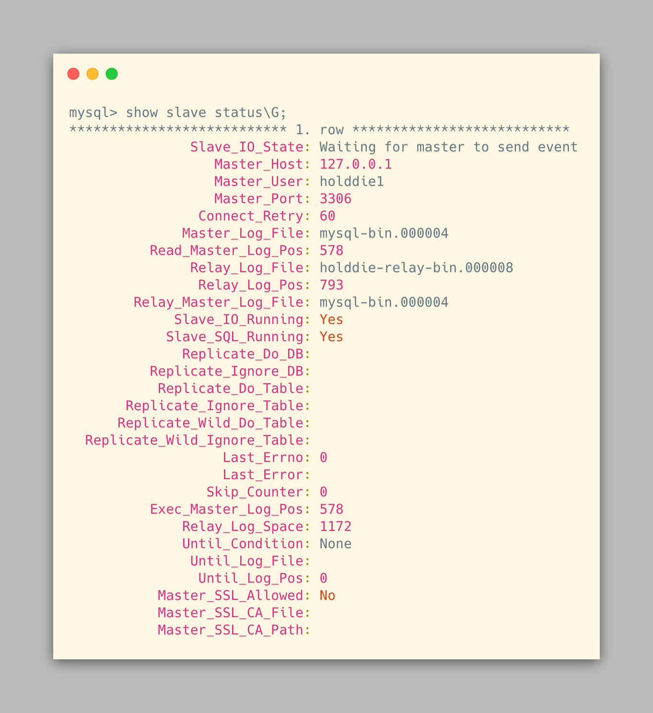The height and width of the screenshot is (713, 653).
Task: Click the Skip_Counter value 0
Action: [324, 492]
